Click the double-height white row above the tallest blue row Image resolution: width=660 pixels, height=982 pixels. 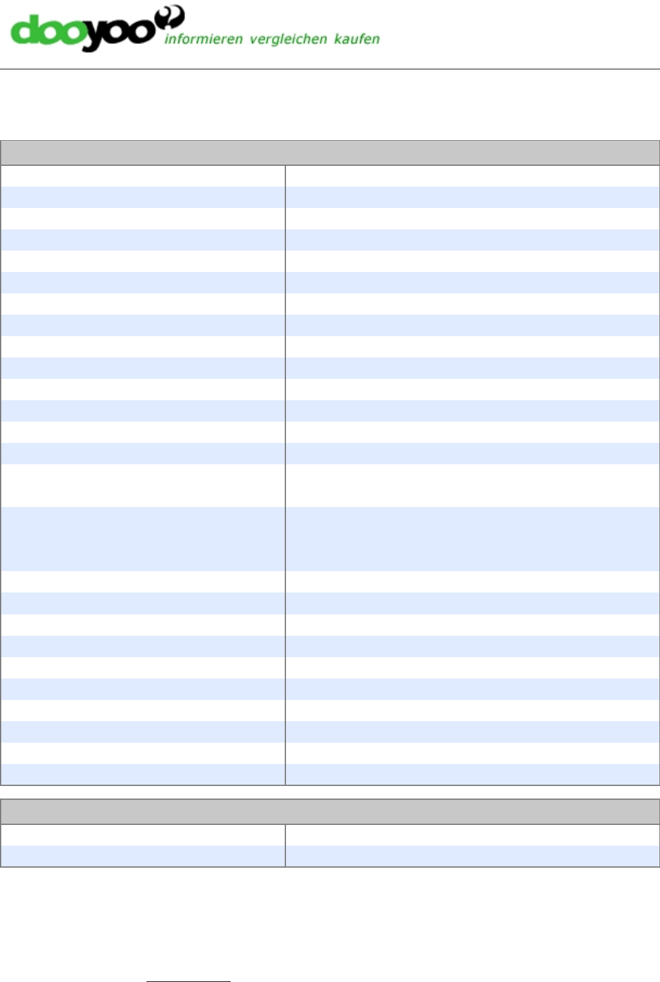[330, 486]
